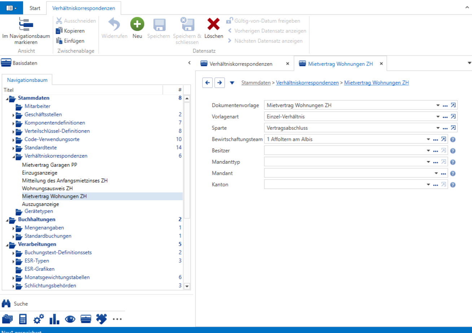The width and height of the screenshot is (472, 333).
Task: Close the Mietvertrag Wohnungen ZH tab
Action: [x=381, y=64]
